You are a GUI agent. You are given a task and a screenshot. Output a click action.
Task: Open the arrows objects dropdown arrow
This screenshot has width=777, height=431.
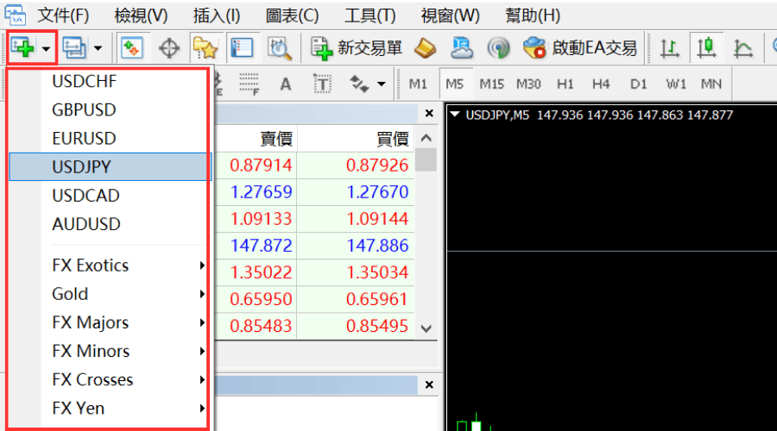coord(382,84)
